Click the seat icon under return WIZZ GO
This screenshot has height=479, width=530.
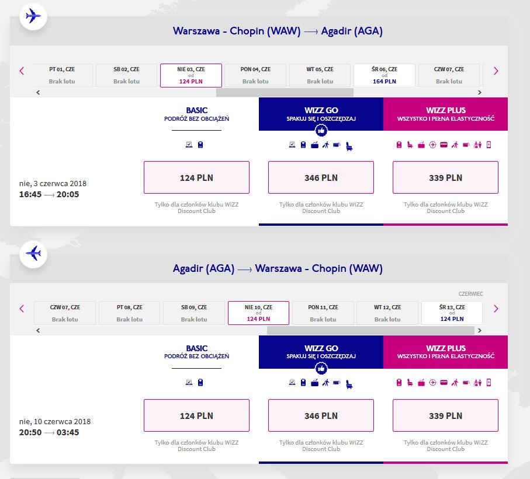[349, 384]
